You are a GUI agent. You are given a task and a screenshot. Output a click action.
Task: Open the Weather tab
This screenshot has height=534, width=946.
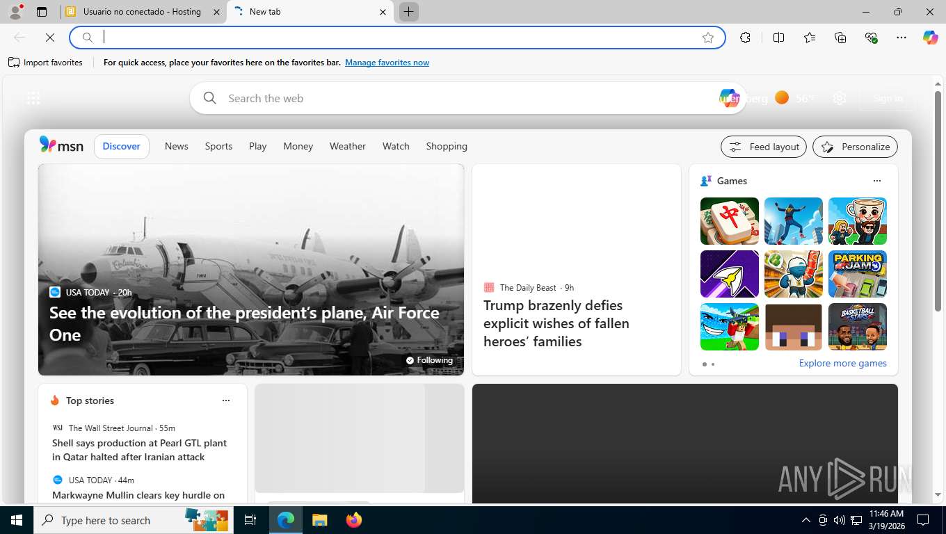click(348, 146)
